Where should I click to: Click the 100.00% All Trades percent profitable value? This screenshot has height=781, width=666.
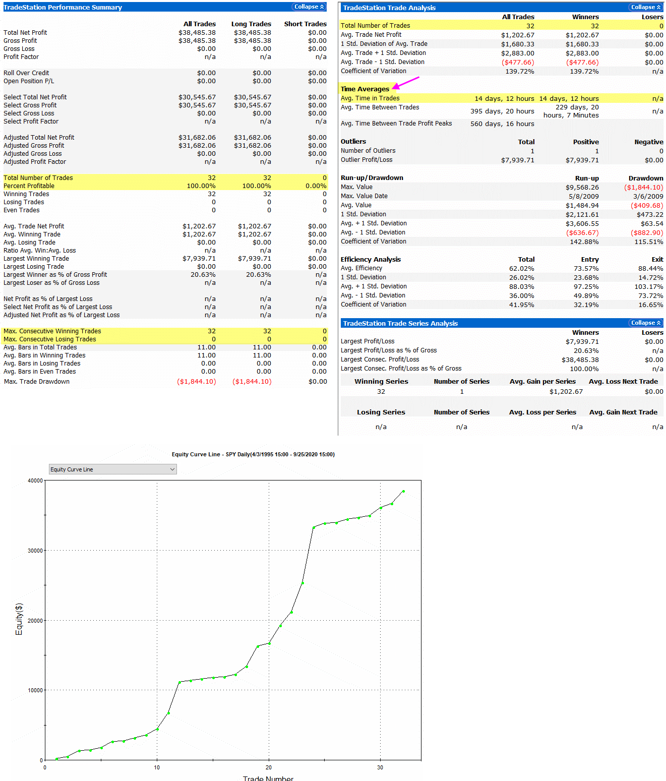201,186
